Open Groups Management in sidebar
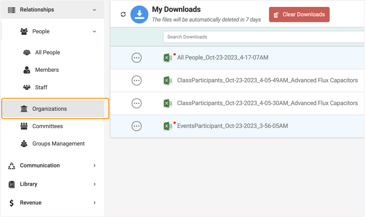The image size is (365, 217). [58, 144]
